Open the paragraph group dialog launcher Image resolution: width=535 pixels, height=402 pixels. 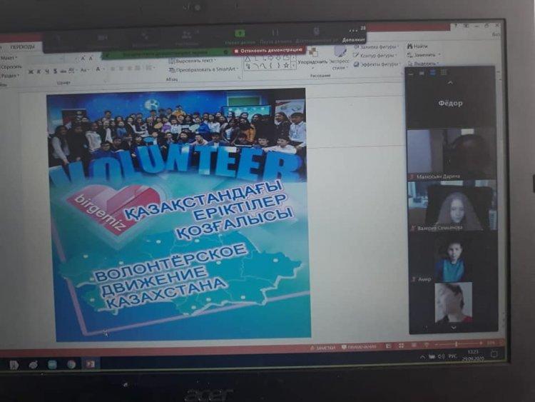click(240, 78)
